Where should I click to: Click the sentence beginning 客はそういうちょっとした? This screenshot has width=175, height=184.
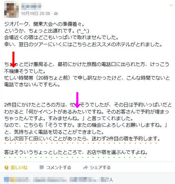click(76, 152)
